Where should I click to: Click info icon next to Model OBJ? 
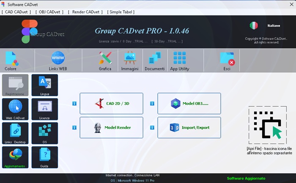pos(152,104)
